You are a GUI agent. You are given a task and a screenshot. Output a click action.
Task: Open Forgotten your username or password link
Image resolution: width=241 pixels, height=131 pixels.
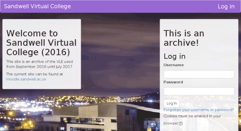[x=199, y=110]
